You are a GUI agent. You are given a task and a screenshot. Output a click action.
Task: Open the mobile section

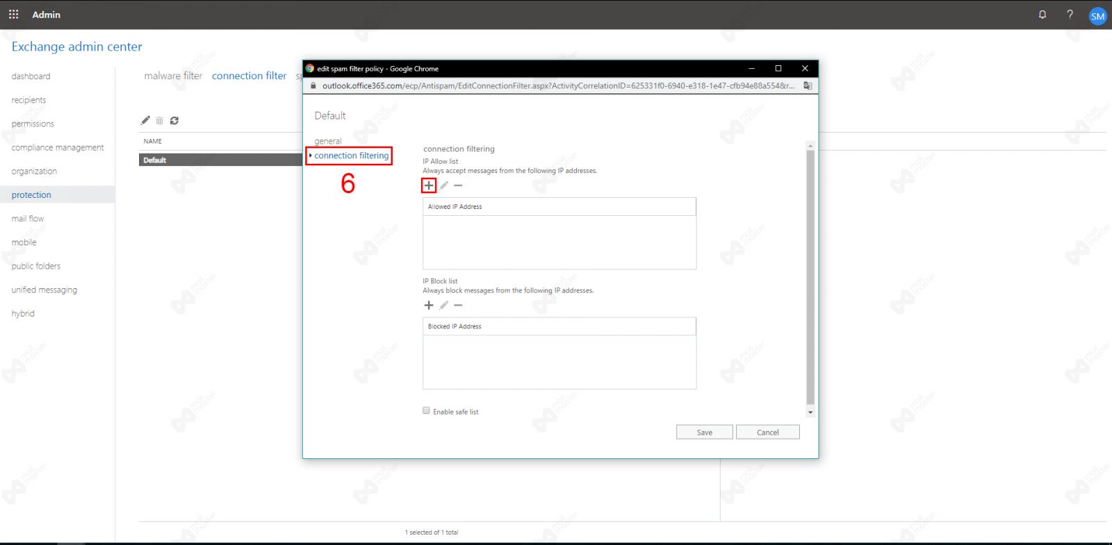tap(24, 242)
